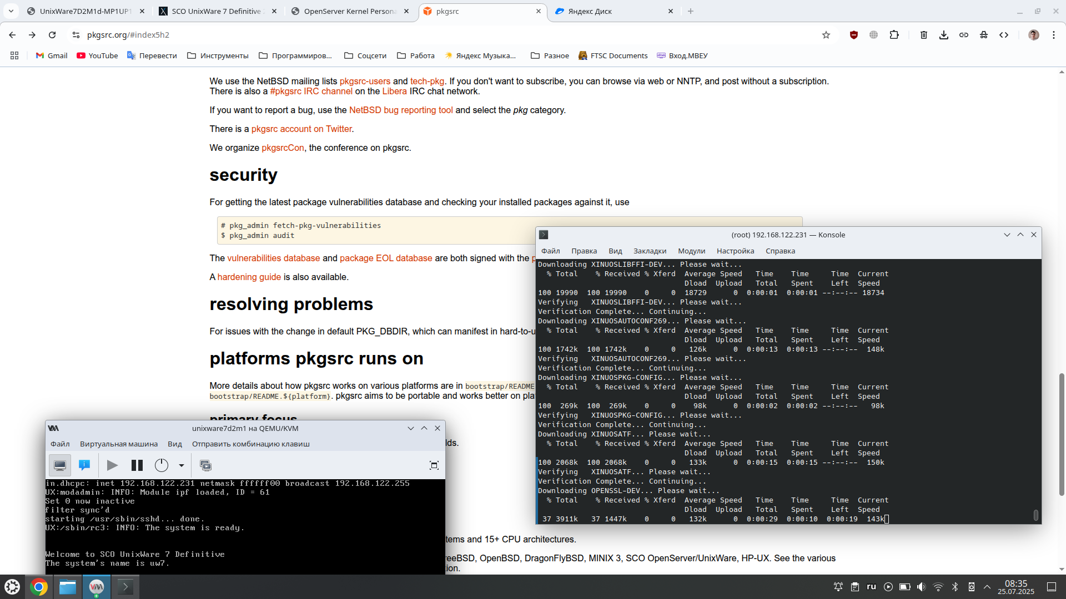The height and width of the screenshot is (599, 1066).
Task: Open the pkgsrcCon conference link
Action: click(283, 148)
